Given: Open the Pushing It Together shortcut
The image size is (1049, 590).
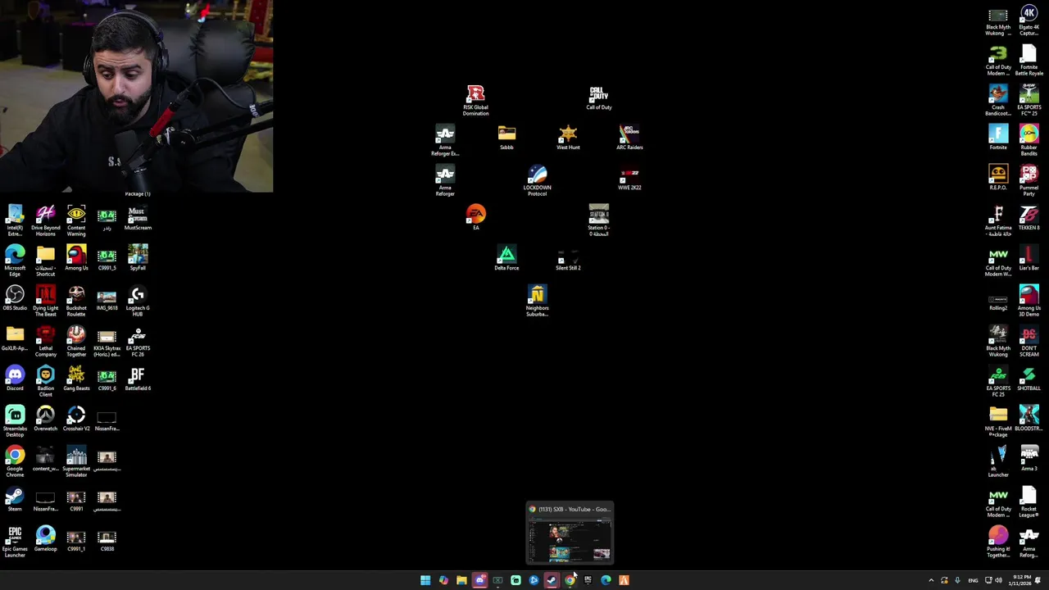Looking at the screenshot, I should [x=998, y=542].
